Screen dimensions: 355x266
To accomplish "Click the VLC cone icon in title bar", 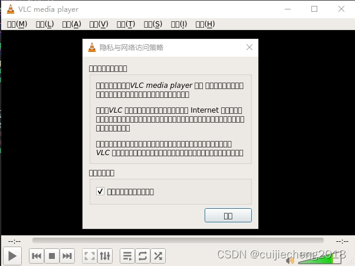I will point(11,9).
